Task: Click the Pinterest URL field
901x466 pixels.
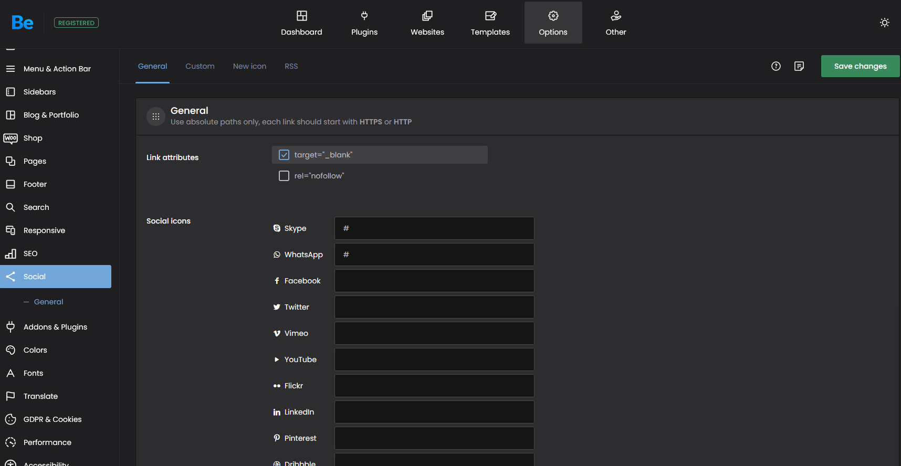Action: 434,438
